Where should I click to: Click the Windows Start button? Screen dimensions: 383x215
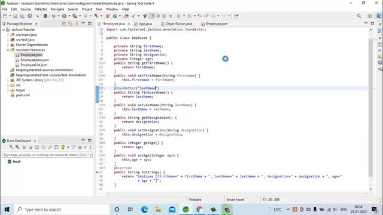(7, 210)
